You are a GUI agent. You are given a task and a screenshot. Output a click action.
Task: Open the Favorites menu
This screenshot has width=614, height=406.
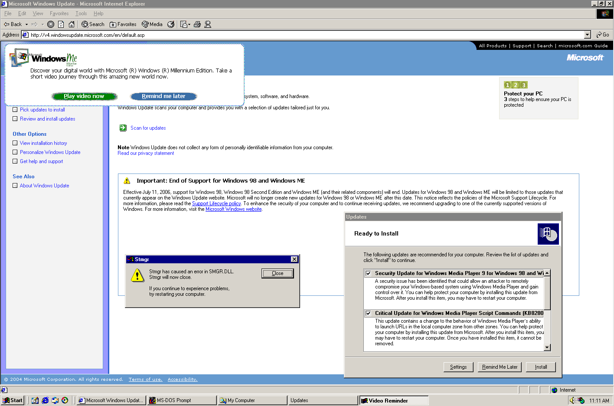click(x=59, y=13)
